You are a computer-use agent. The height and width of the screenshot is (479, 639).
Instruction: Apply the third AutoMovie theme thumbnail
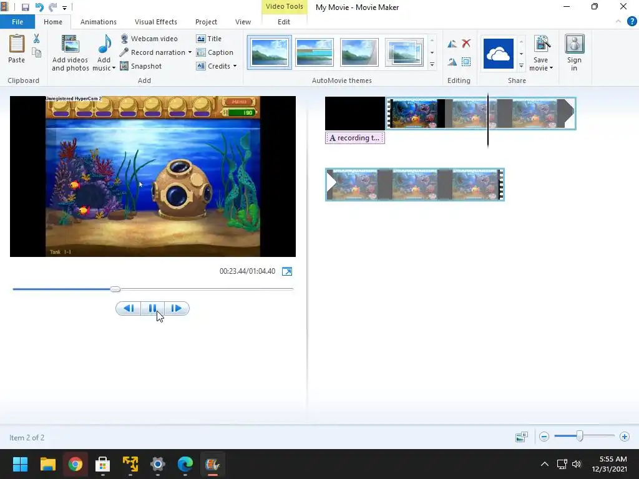(359, 52)
